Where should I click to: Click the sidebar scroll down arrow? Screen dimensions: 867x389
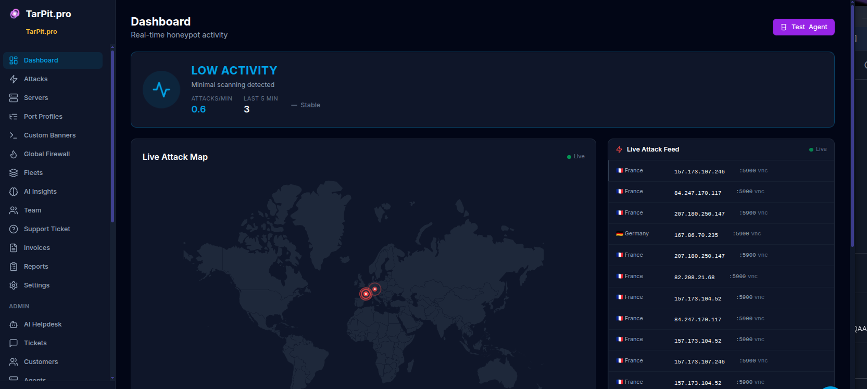coord(112,378)
